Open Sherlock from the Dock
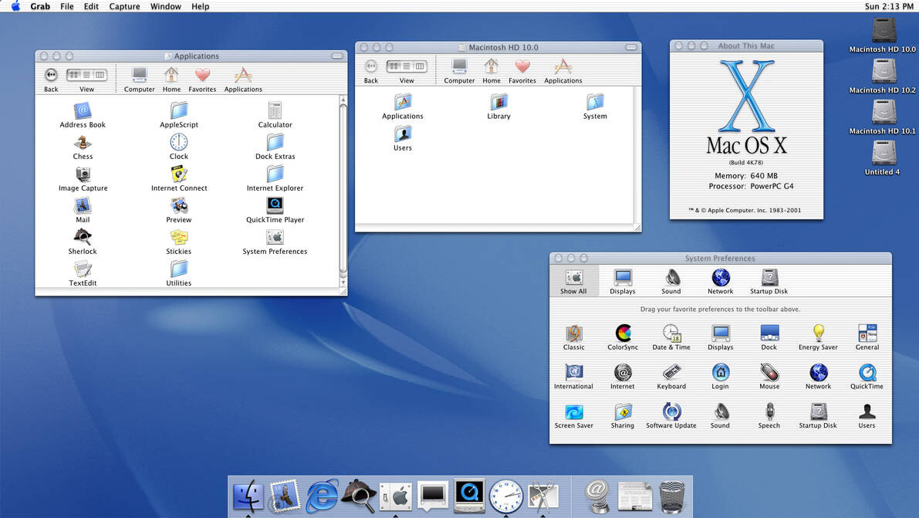The width and height of the screenshot is (919, 518). (x=359, y=496)
